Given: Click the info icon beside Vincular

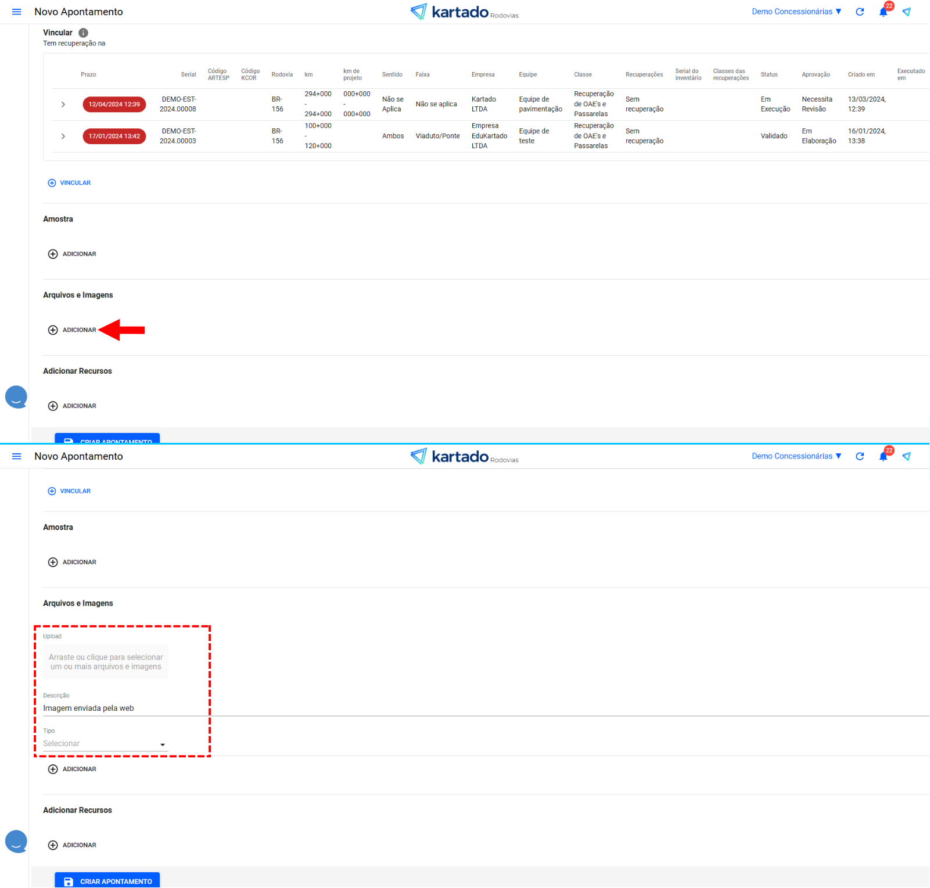Looking at the screenshot, I should click(83, 33).
